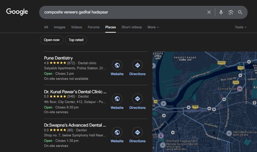Expand the More dropdown
Image resolution: width=257 pixels, height=152 pixels.
[x=153, y=27]
